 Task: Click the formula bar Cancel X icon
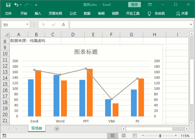(x=44, y=25)
